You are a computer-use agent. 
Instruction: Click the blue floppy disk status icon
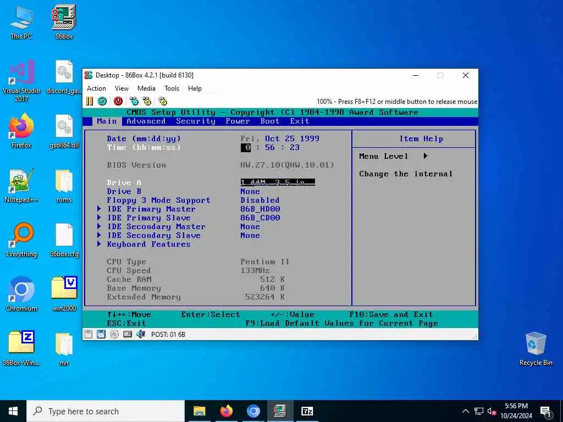point(101,334)
